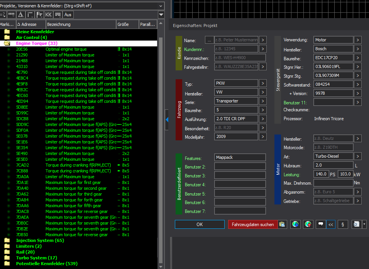This screenshot has height=269, width=369.
Task: Click the Fahrzeugdaten suchen button
Action: point(252,224)
